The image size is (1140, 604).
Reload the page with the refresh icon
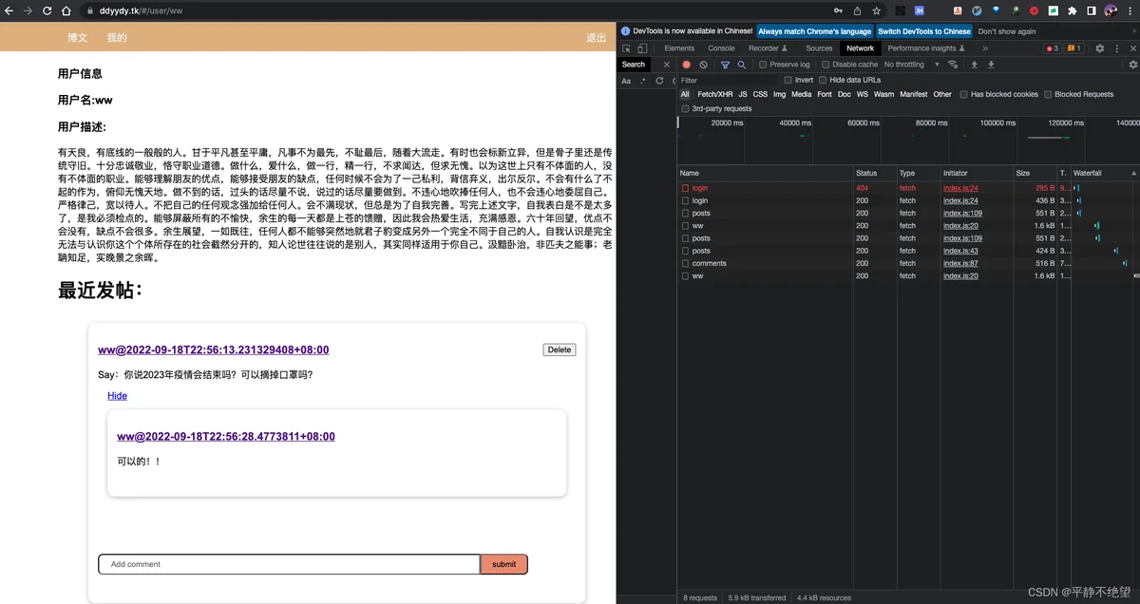[46, 10]
